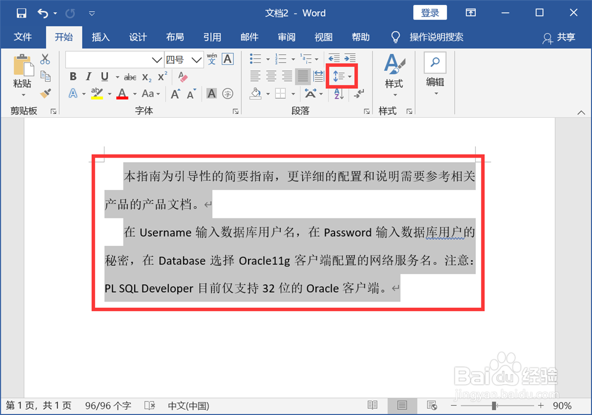Click the justify alignment icon
The width and height of the screenshot is (592, 415).
pyautogui.click(x=303, y=76)
